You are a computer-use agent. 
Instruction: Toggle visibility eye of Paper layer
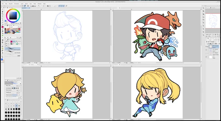coord(206,57)
